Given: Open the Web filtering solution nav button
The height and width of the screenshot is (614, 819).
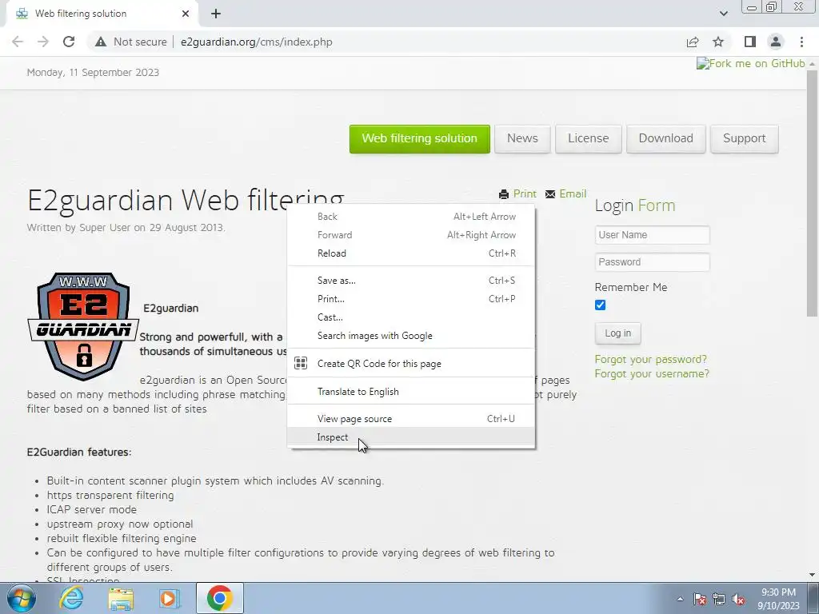Looking at the screenshot, I should point(419,138).
